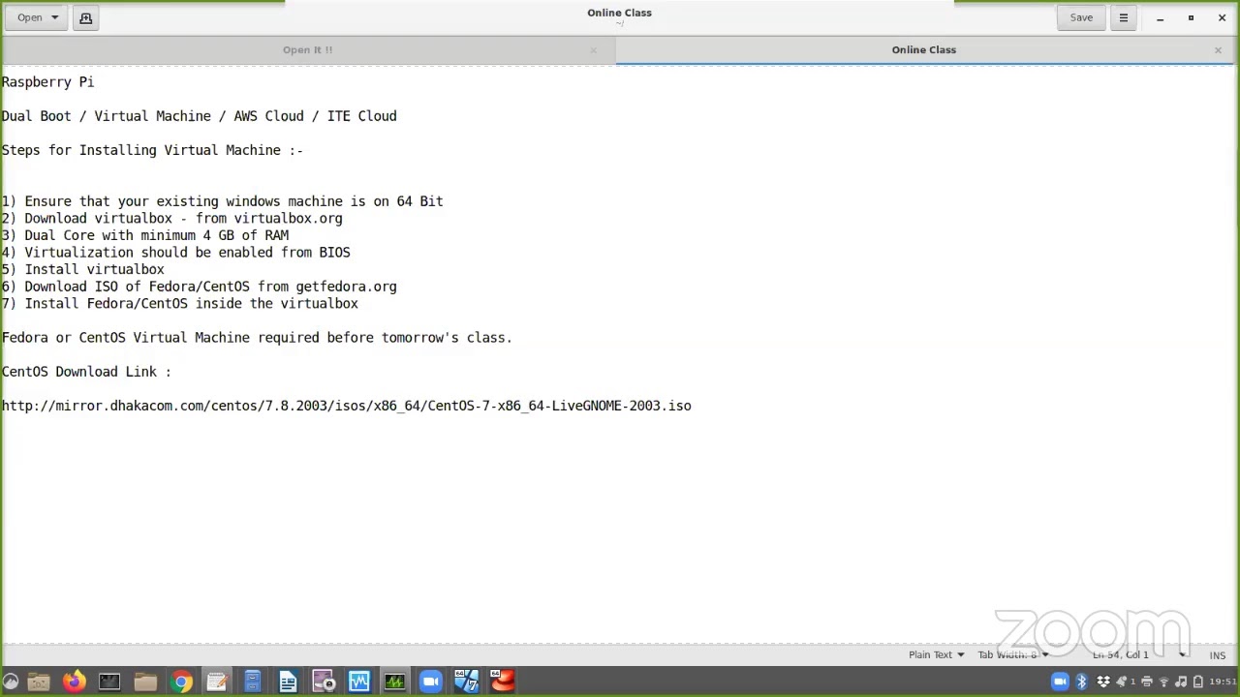Click the printer tray icon
This screenshot has width=1240, height=697.
coord(1147,682)
